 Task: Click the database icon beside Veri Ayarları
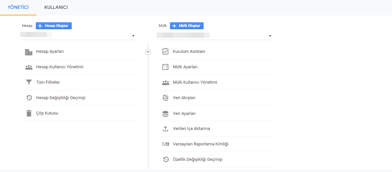165,114
